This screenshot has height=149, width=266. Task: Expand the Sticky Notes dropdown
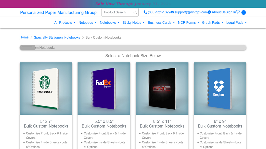point(133,22)
